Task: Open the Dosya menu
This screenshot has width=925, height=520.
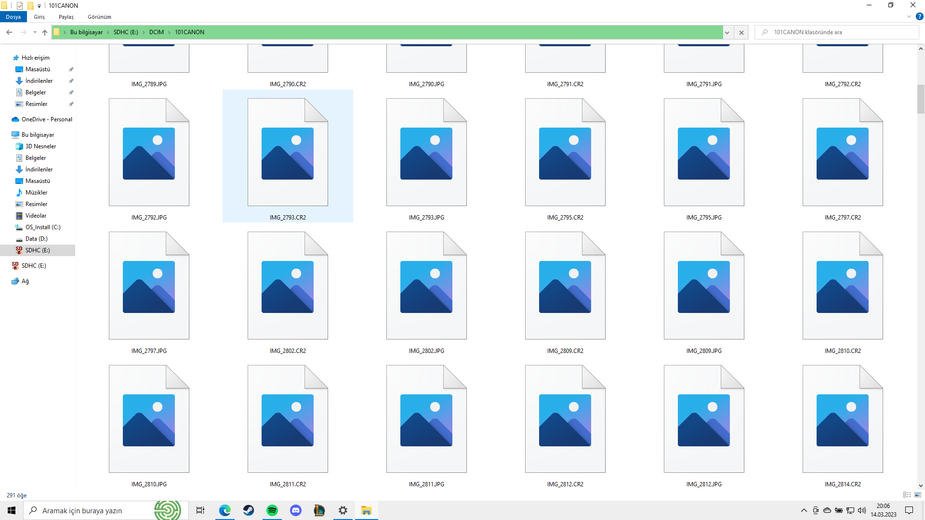Action: pyautogui.click(x=13, y=17)
